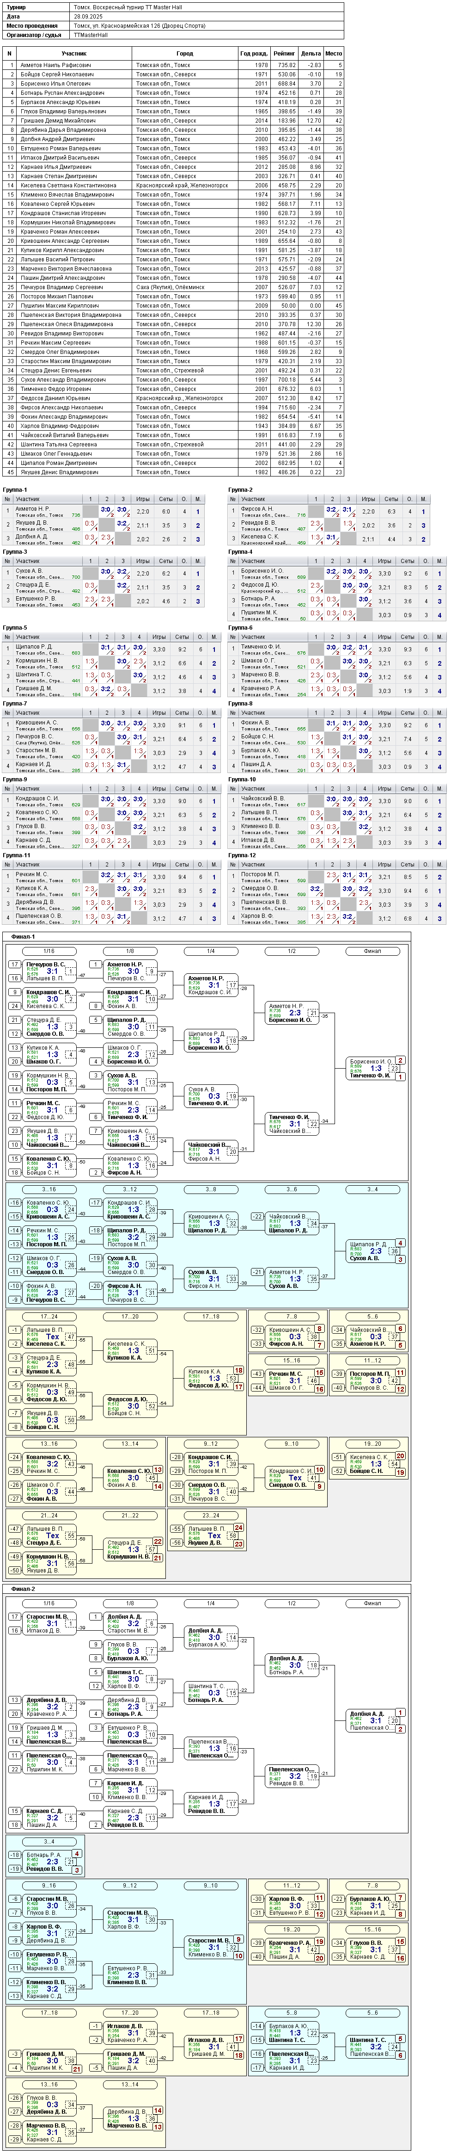Click the Место column header
Viewport: 451px width, 2153px height.
[x=334, y=54]
